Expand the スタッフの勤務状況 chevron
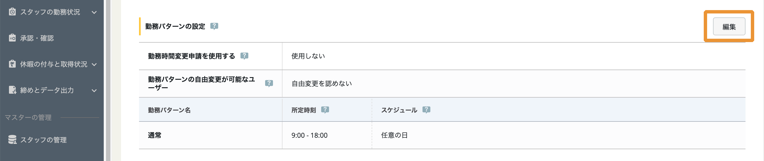Viewport: 764px width, 161px height. coord(94,12)
